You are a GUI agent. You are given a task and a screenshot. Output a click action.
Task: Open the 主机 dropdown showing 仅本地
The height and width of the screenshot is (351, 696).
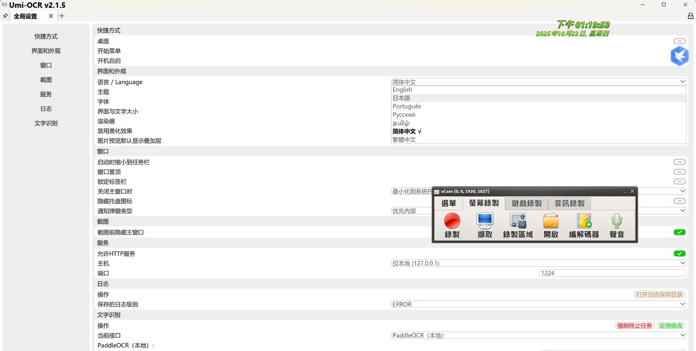click(539, 263)
